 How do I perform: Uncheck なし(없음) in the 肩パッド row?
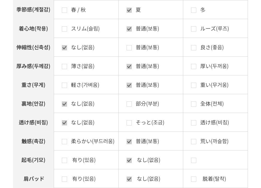coord(129,179)
